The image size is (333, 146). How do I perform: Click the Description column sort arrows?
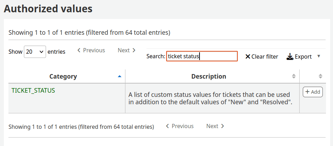pyautogui.click(x=294, y=76)
